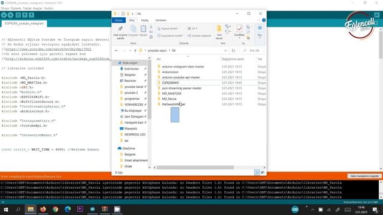This screenshot has width=383, height=215.
Task: Click Hata mesajlarını kopyala button
Action: pyautogui.click(x=364, y=176)
